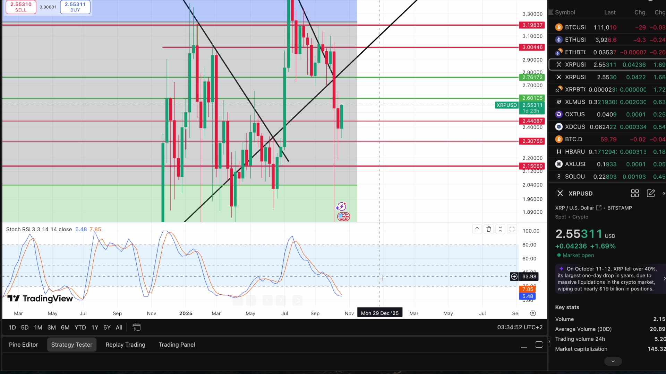Image resolution: width=666 pixels, height=374 pixels.
Task: Open the XRPUSD grid layout icon
Action: (635, 194)
